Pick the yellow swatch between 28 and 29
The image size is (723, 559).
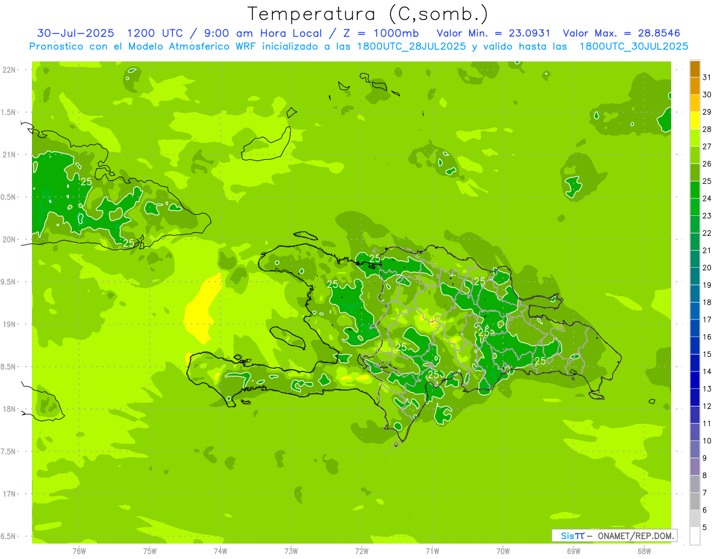pyautogui.click(x=695, y=121)
